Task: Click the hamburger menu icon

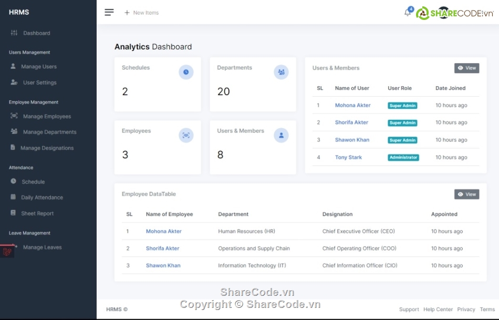Action: (x=109, y=13)
